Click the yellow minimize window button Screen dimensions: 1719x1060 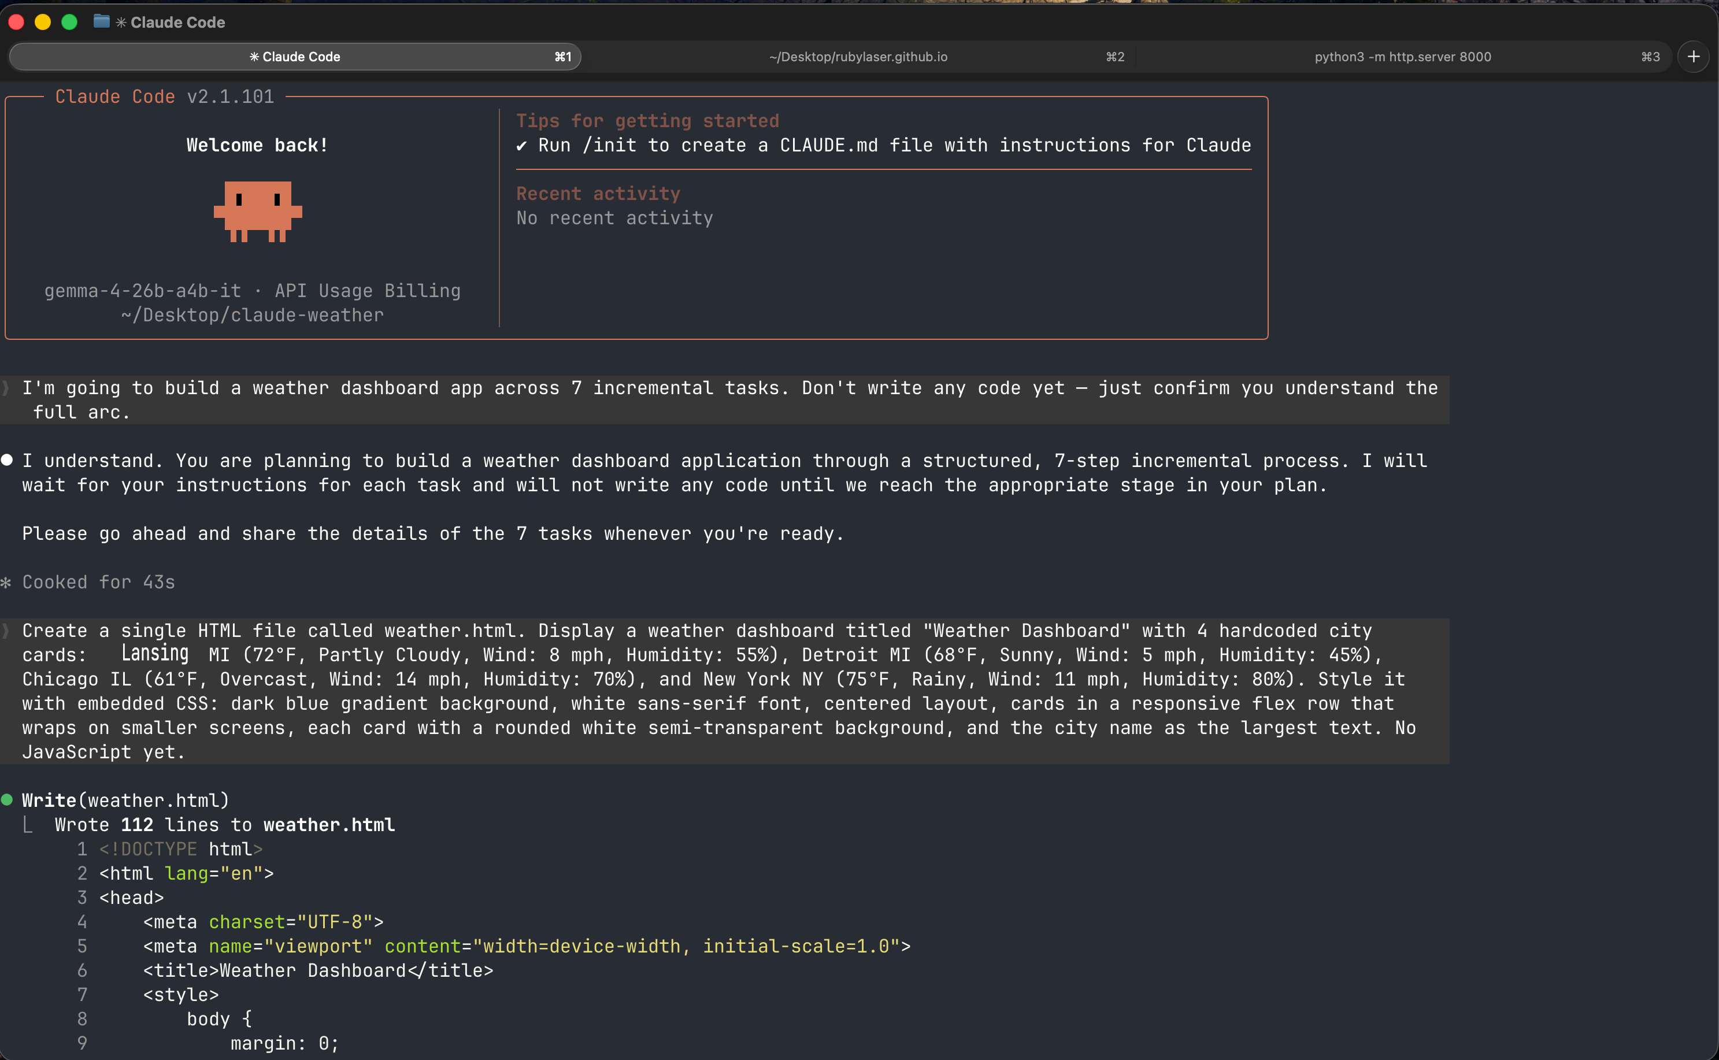42,22
